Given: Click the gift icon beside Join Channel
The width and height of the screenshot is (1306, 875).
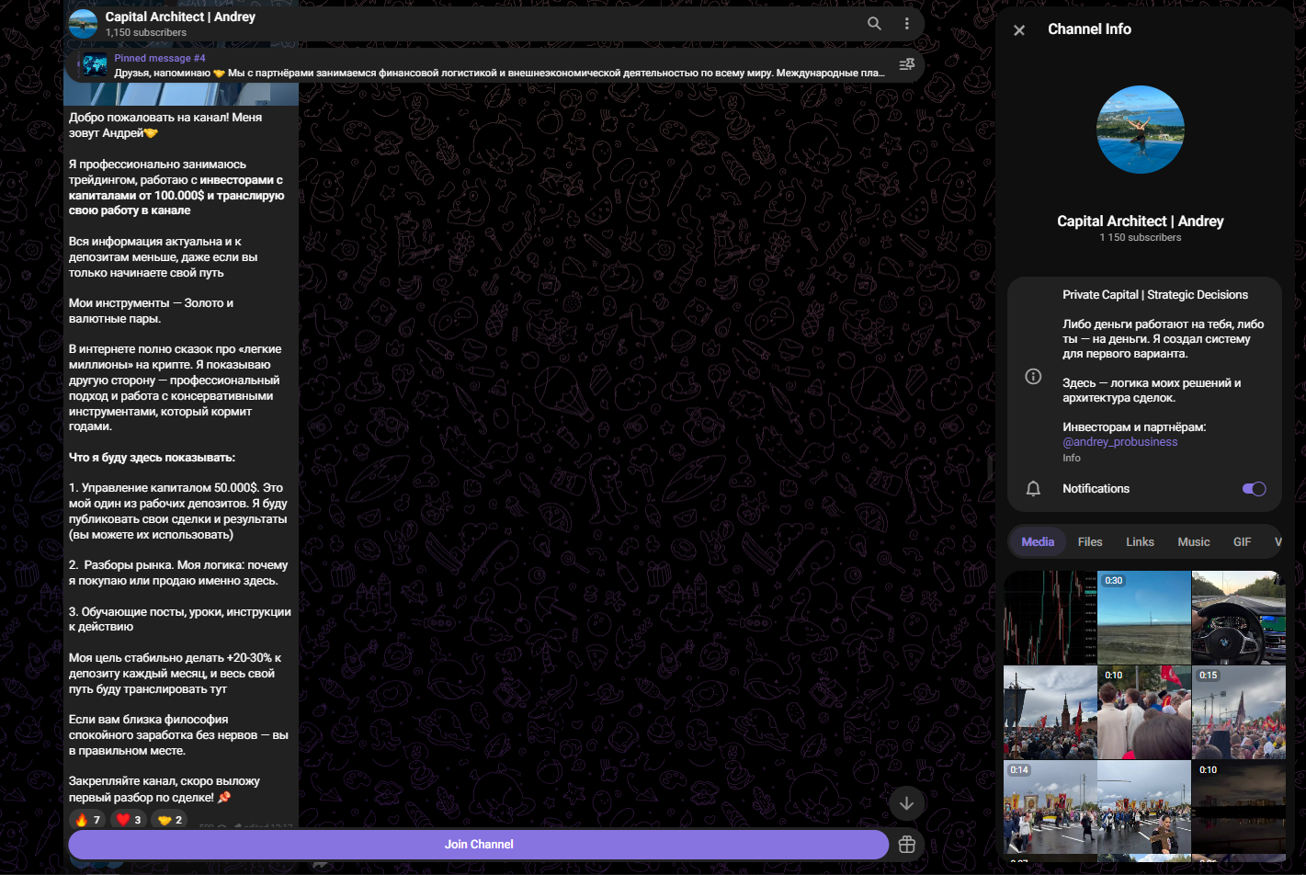Looking at the screenshot, I should [907, 844].
